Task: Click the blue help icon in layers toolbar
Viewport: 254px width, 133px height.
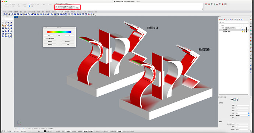Action: point(241,20)
